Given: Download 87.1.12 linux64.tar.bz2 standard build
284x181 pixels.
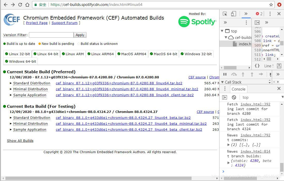Looking at the screenshot, I should [119, 83].
